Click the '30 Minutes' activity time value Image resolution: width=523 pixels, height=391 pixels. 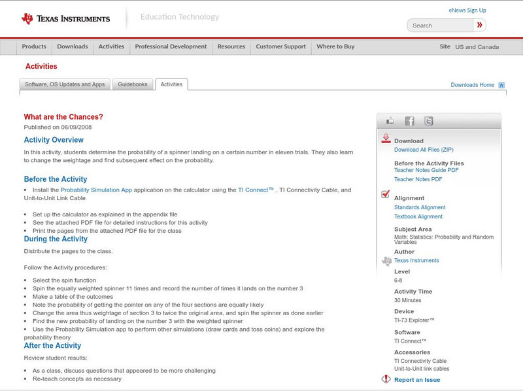[407, 300]
